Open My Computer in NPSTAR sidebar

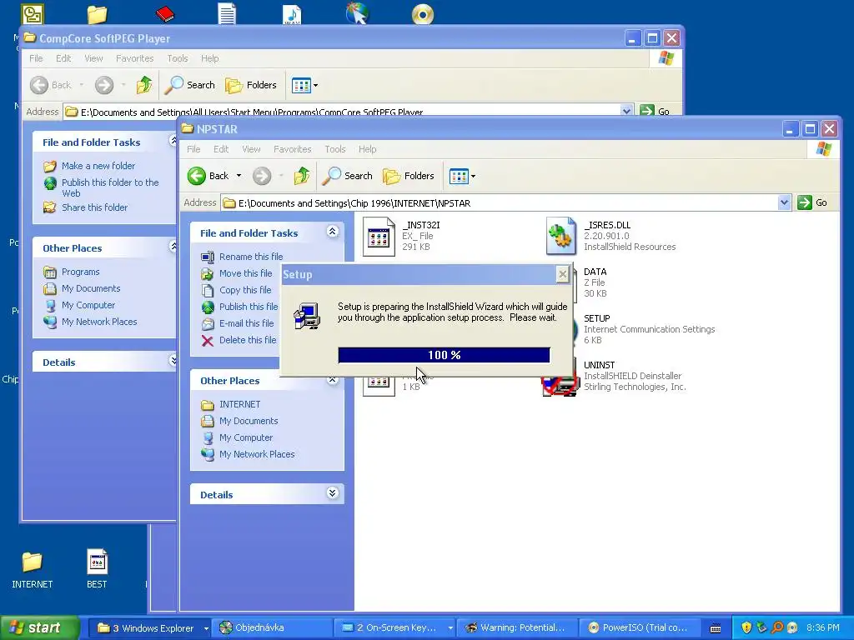click(246, 437)
